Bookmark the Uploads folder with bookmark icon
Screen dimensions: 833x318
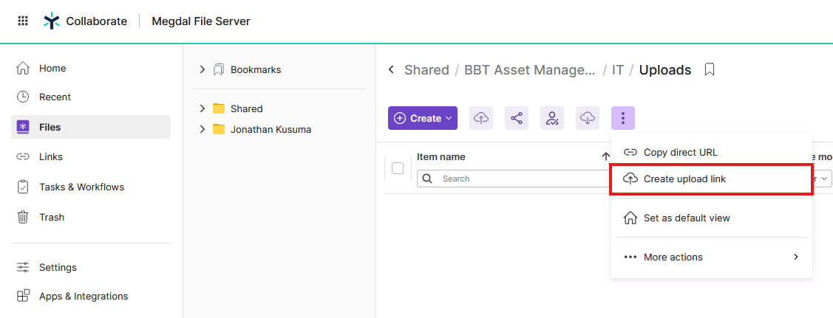click(710, 69)
